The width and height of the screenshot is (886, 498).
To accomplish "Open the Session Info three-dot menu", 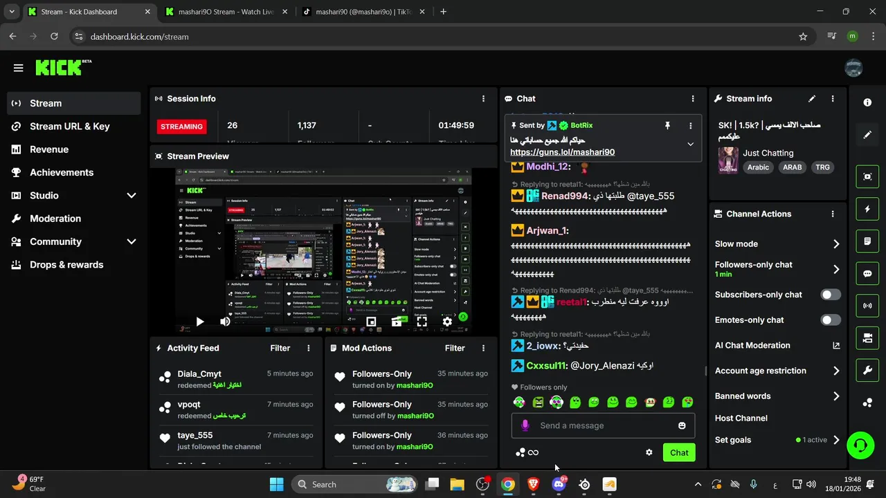I will pyautogui.click(x=483, y=99).
